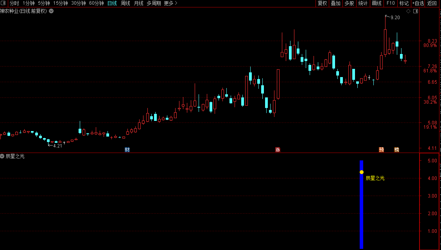
Task: Click the 返回 back button
Action: point(432,4)
